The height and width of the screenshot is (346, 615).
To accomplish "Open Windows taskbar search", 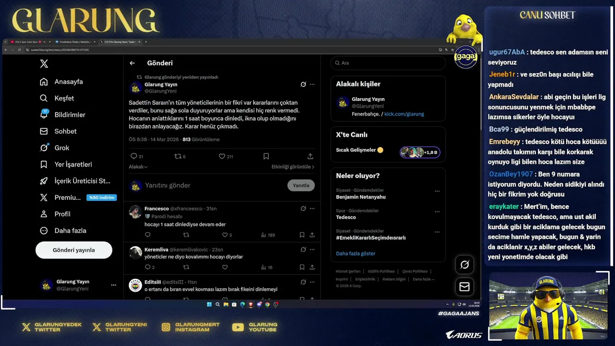I will click(x=218, y=304).
